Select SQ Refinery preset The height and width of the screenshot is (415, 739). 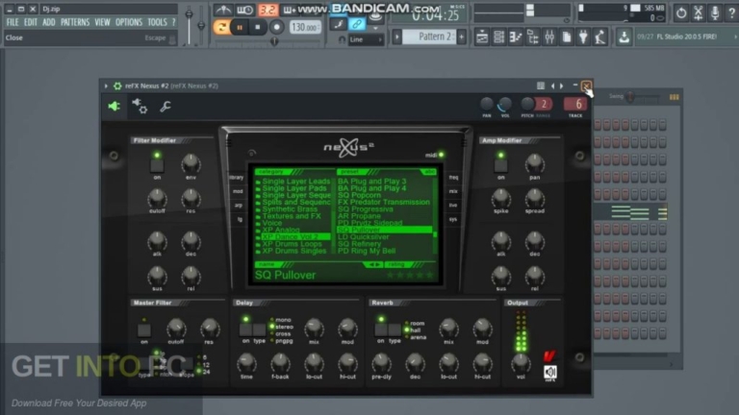pyautogui.click(x=359, y=244)
